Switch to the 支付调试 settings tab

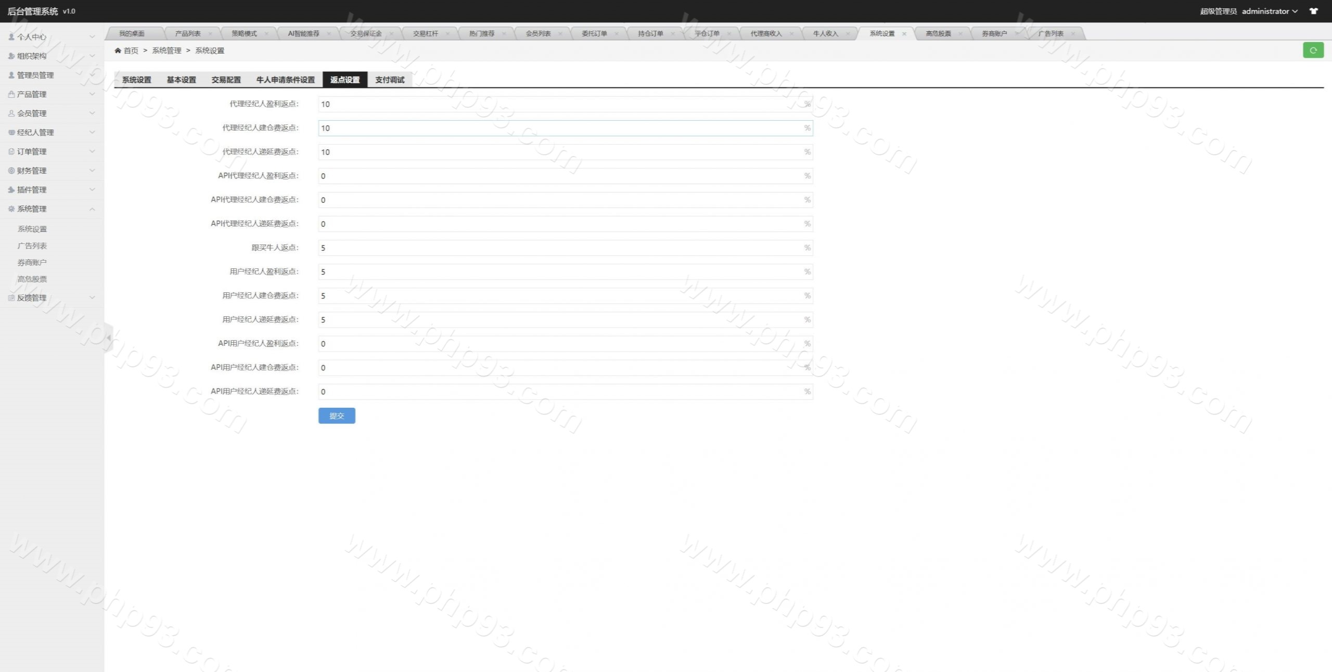(389, 80)
